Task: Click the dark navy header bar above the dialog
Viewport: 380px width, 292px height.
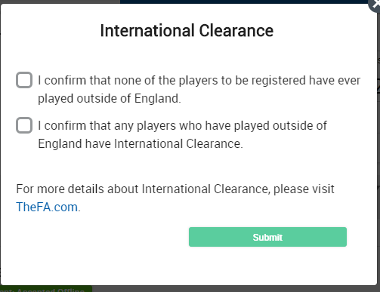Action: [244, 2]
